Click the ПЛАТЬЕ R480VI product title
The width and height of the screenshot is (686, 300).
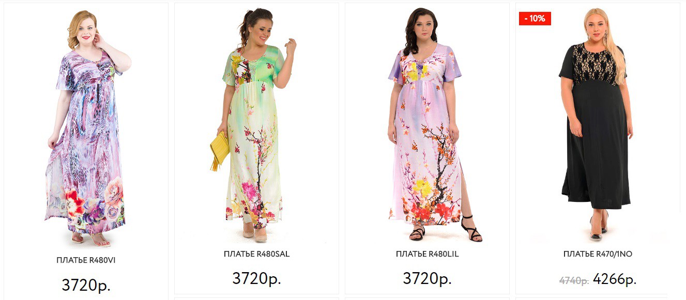(x=86, y=260)
